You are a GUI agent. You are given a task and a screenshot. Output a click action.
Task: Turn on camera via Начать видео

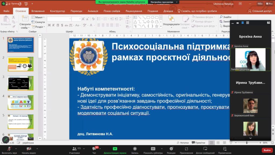click(x=28, y=149)
